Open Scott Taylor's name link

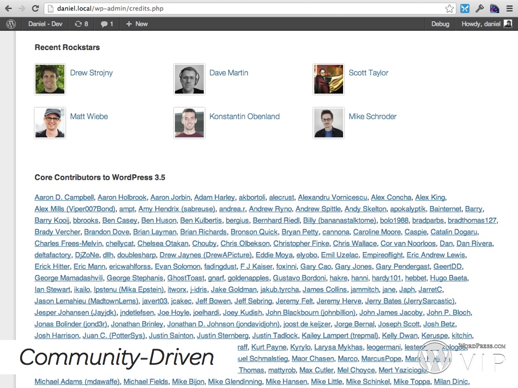[x=369, y=73]
